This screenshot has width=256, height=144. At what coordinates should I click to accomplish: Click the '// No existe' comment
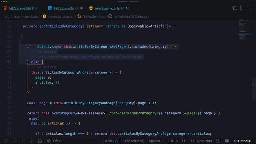point(43,67)
